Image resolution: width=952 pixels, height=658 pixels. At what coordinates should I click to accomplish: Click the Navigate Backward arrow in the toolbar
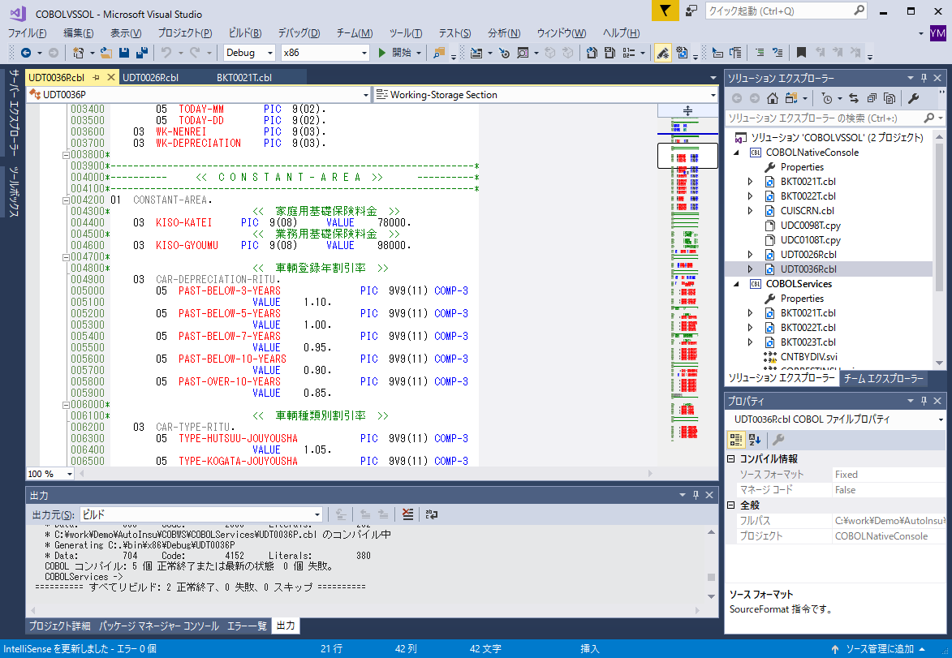(x=25, y=53)
